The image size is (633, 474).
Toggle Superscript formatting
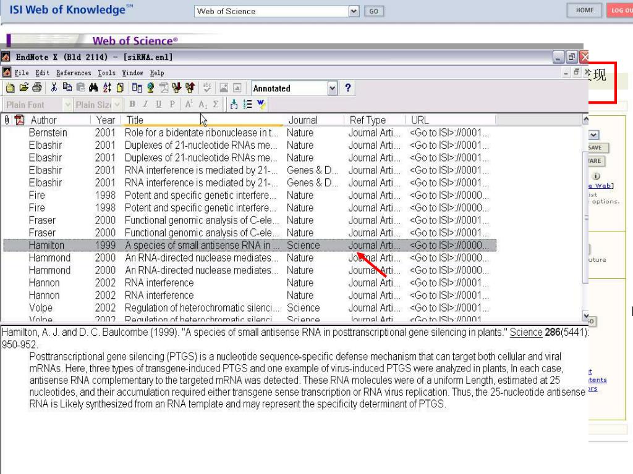189,104
